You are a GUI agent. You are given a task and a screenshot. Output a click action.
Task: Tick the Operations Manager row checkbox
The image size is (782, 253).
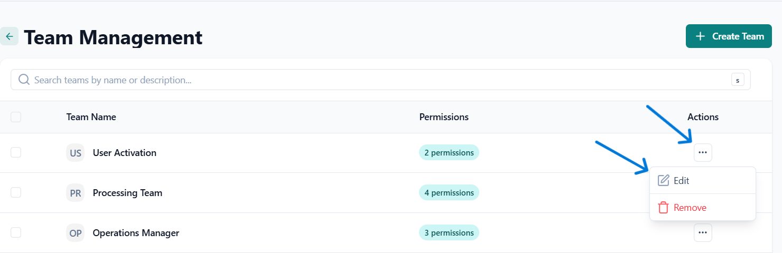pos(16,232)
